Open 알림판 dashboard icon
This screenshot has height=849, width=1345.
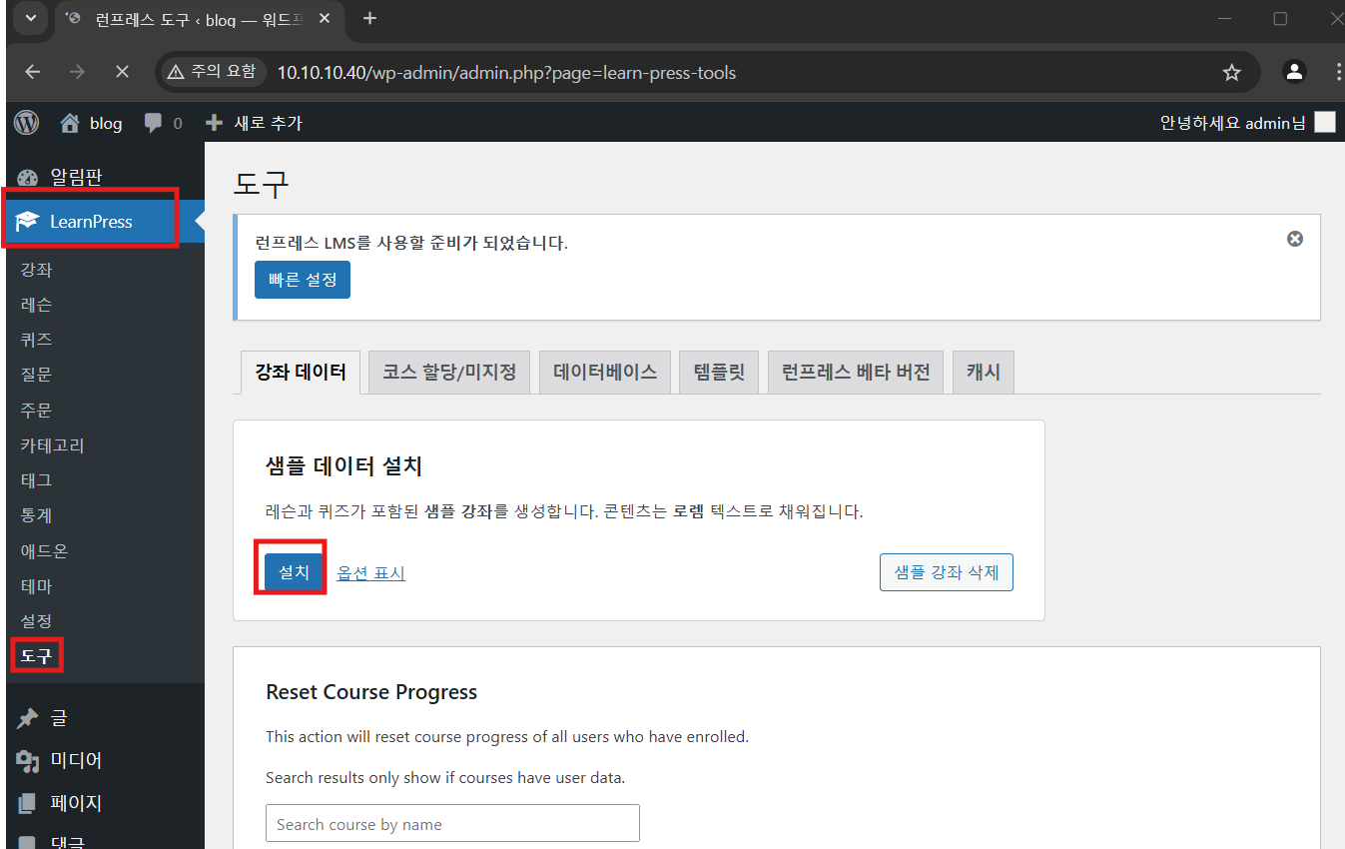[x=27, y=178]
